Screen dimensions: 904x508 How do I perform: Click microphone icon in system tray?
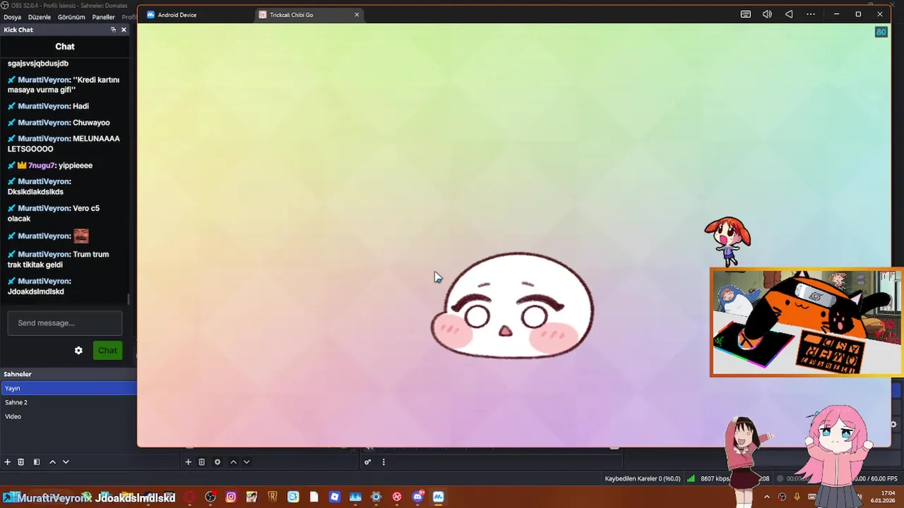click(797, 497)
